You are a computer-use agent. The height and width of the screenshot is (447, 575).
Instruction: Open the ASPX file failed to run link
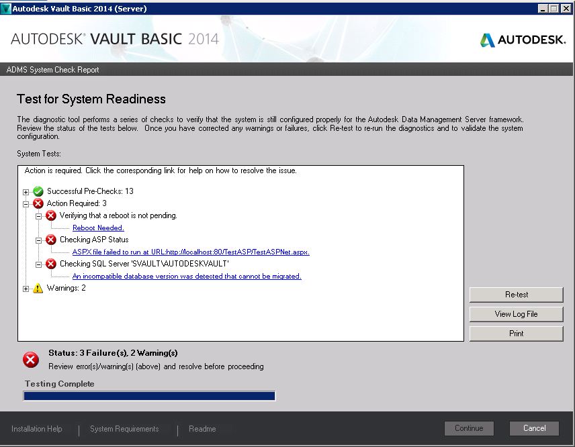[191, 252]
